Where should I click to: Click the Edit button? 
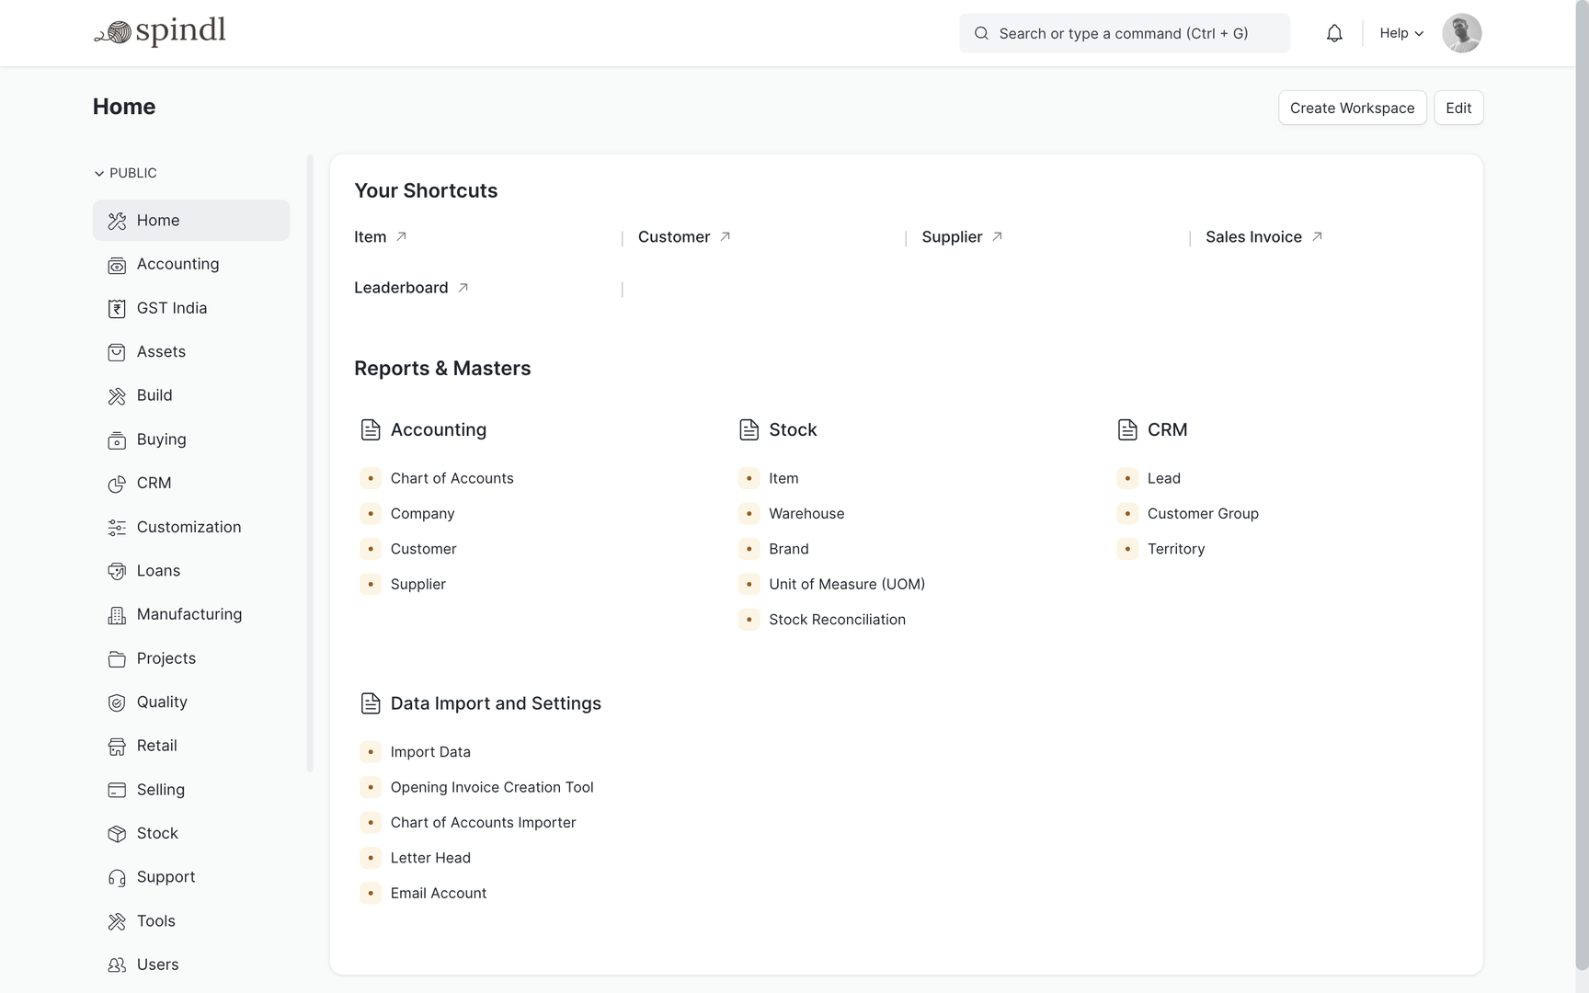click(1458, 108)
